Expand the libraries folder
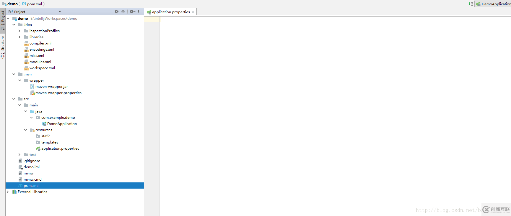This screenshot has width=511, height=216. tap(20, 37)
